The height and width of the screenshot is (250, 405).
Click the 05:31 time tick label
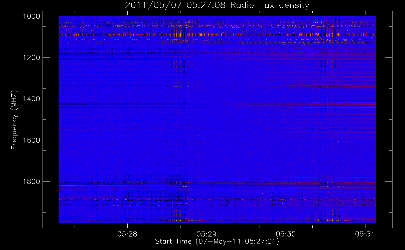(x=365, y=234)
